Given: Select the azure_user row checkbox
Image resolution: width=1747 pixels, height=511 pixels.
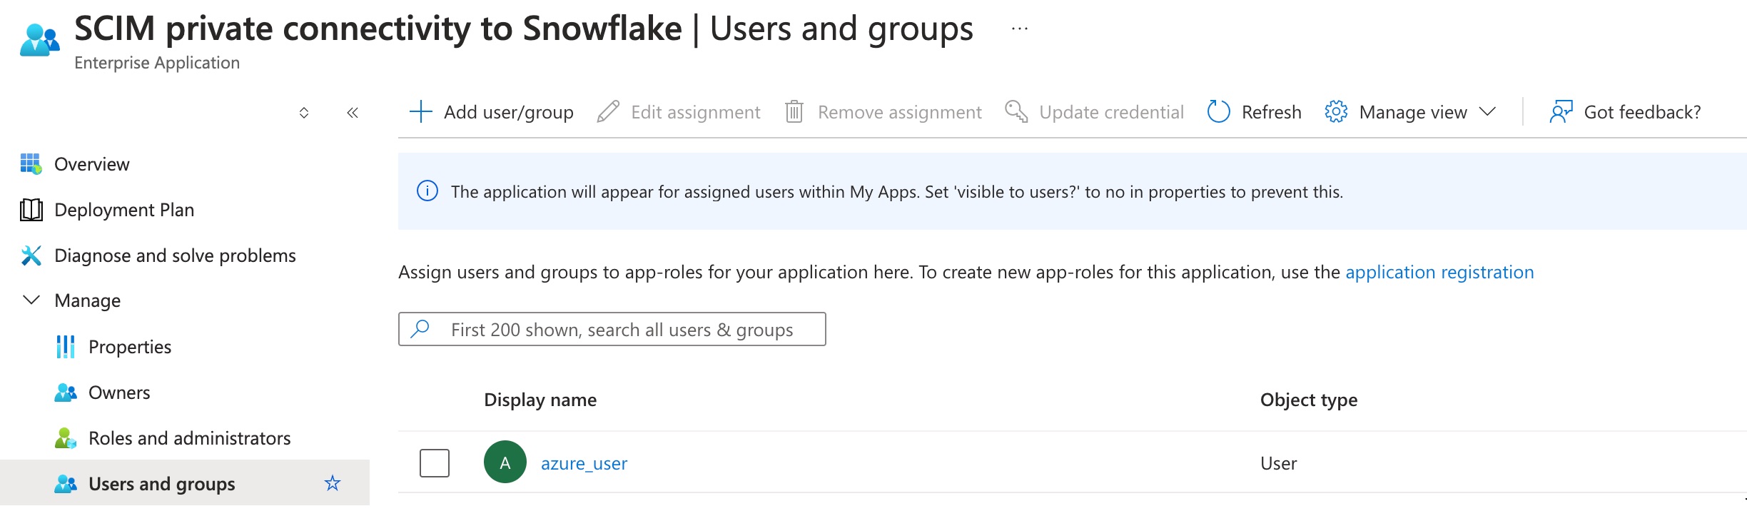Looking at the screenshot, I should (435, 462).
